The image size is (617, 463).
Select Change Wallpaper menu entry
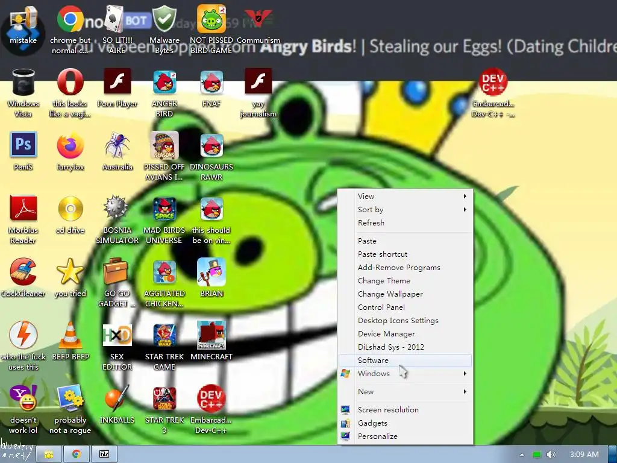pyautogui.click(x=406, y=294)
